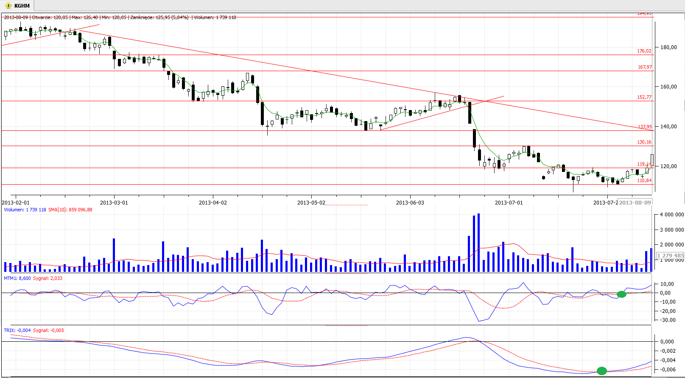This screenshot has width=685, height=379.
Task: Click the highlighted 2013-08-09 cursor date
Action: click(635, 202)
